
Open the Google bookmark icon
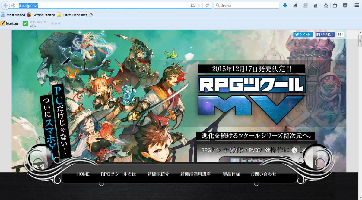click(91, 15)
